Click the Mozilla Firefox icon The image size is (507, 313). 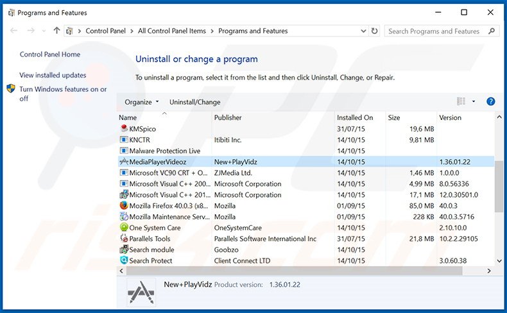(124, 205)
